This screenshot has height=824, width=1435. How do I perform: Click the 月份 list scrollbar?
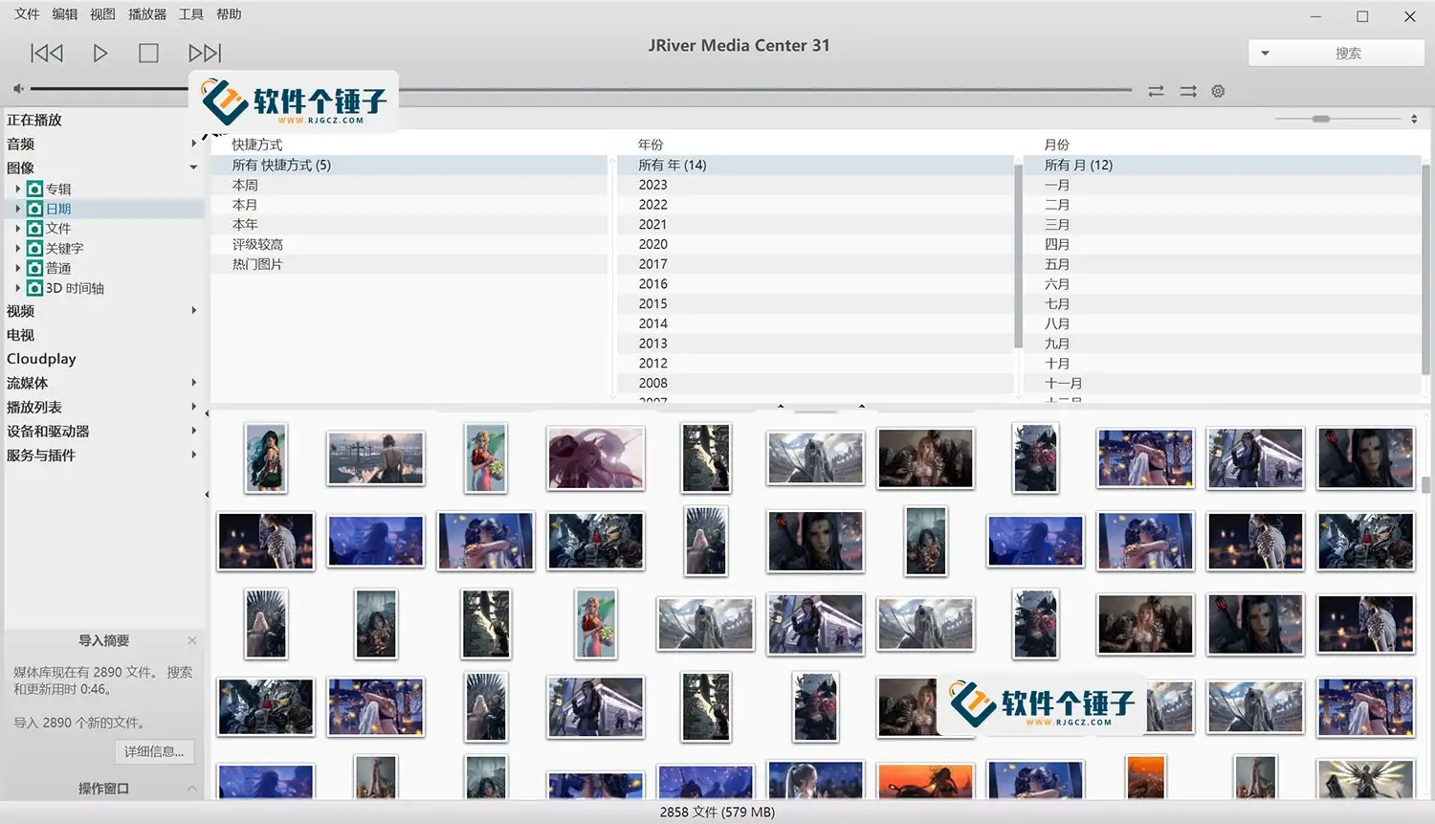[1425, 270]
